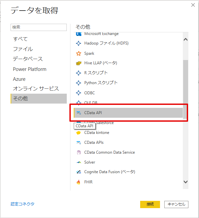
Task: Select the Hive LLAP (ベータ) entry
Action: pyautogui.click(x=128, y=63)
